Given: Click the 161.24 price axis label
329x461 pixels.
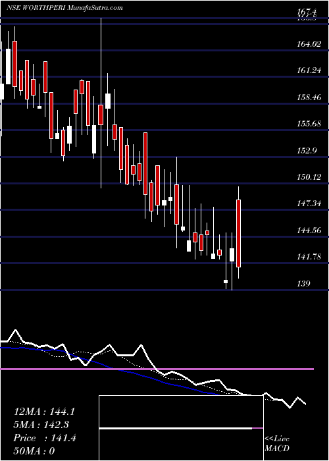Looking at the screenshot, I should point(309,70).
